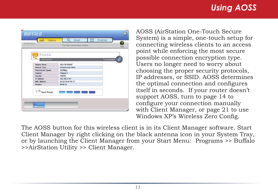Close the Buffalo Client Manager window
The width and height of the screenshot is (278, 192).
tap(125, 34)
